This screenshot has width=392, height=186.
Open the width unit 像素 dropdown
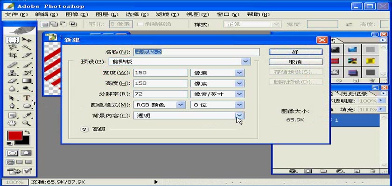click(x=239, y=73)
